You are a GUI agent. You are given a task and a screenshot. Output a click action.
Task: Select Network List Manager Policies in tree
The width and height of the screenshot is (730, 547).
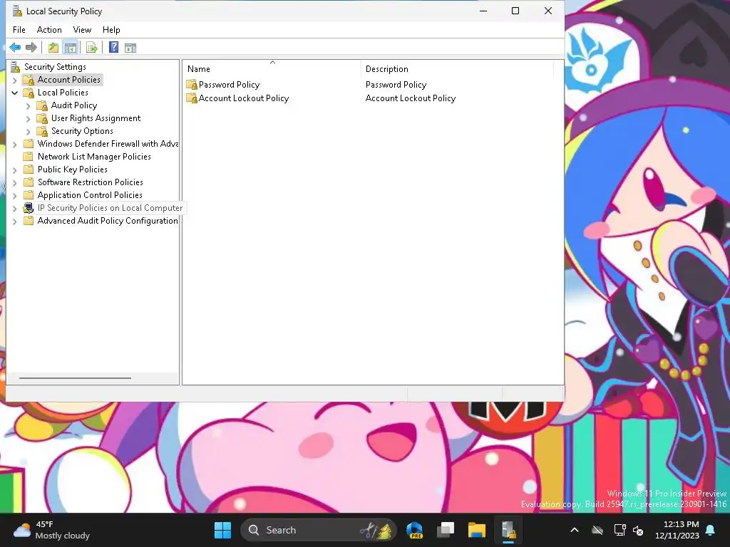click(94, 157)
